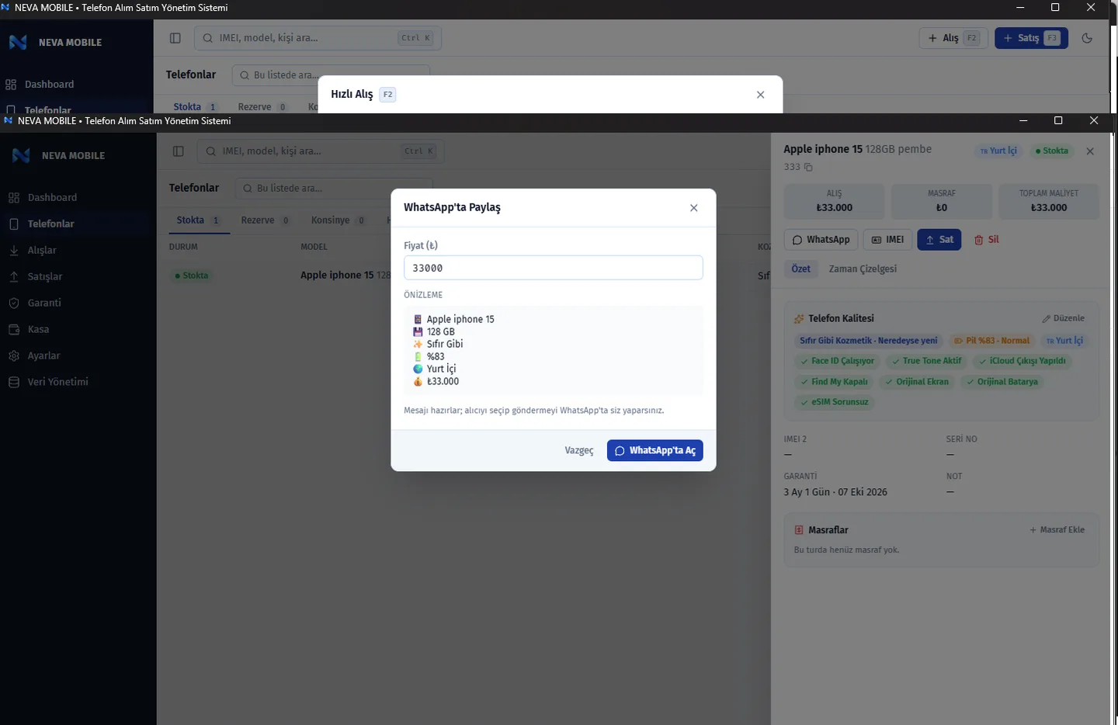The height and width of the screenshot is (725, 1118).
Task: Click the 'Orijinal Ekran' tag
Action: 917,382
